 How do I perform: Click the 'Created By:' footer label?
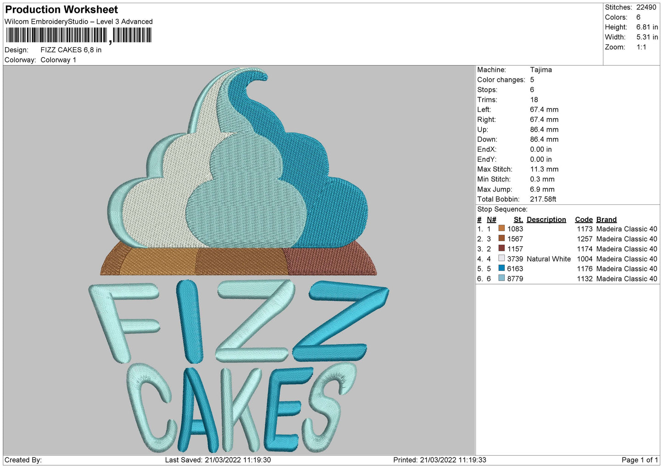[x=23, y=460]
